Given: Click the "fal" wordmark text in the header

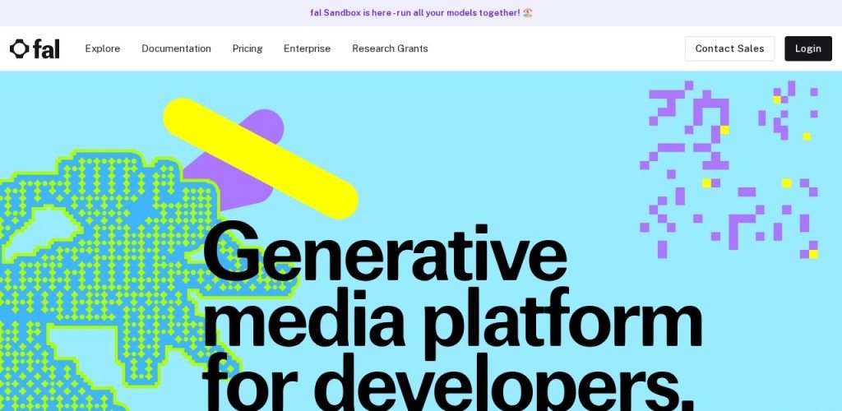Looking at the screenshot, I should tap(46, 48).
